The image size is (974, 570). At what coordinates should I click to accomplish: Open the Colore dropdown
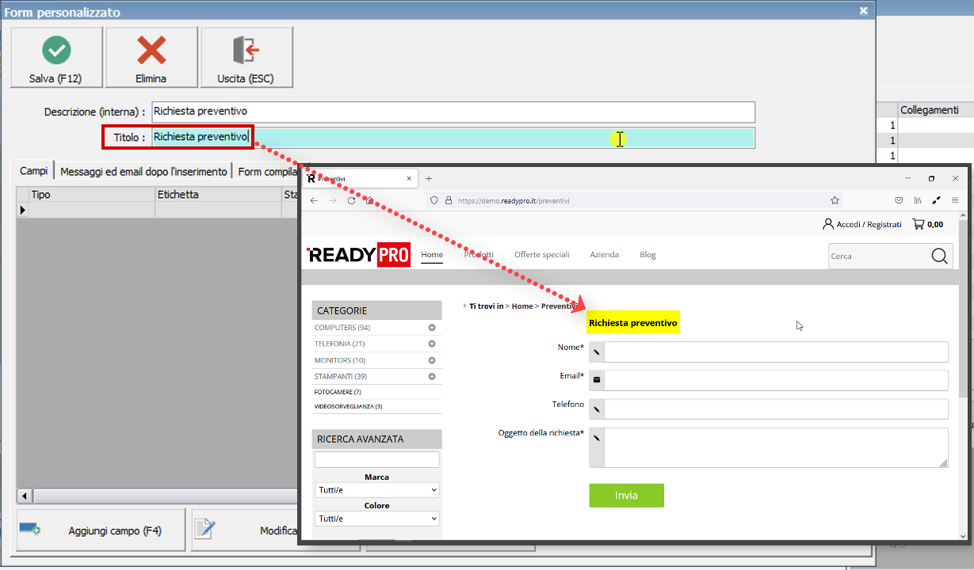coord(376,519)
